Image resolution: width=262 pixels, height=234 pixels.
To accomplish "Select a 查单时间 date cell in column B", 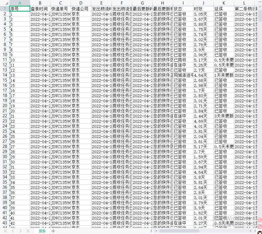I will (x=40, y=14).
